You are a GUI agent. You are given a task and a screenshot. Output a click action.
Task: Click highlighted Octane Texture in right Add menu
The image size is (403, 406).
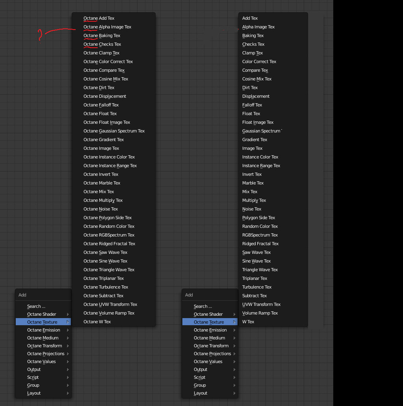(x=210, y=322)
